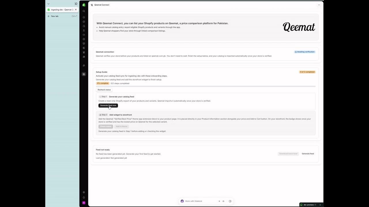Open the Products tag icon in the sidebar
The width and height of the screenshot is (369, 207).
84,26
